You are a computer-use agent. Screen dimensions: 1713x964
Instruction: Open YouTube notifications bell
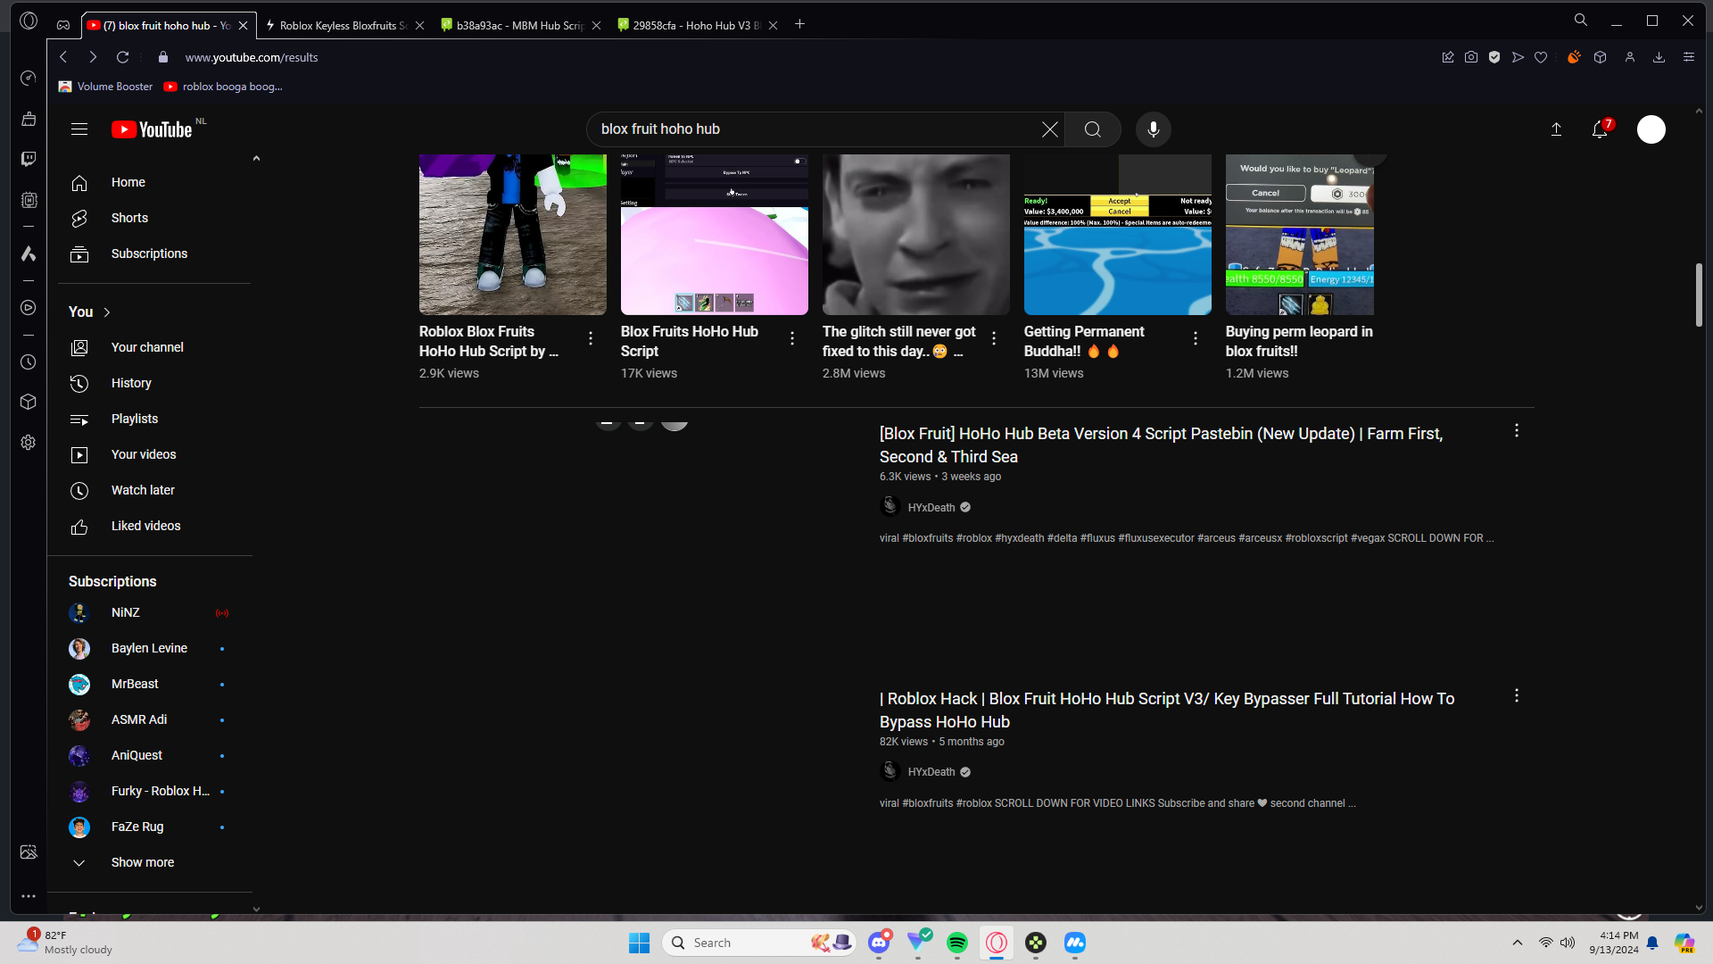click(x=1600, y=129)
